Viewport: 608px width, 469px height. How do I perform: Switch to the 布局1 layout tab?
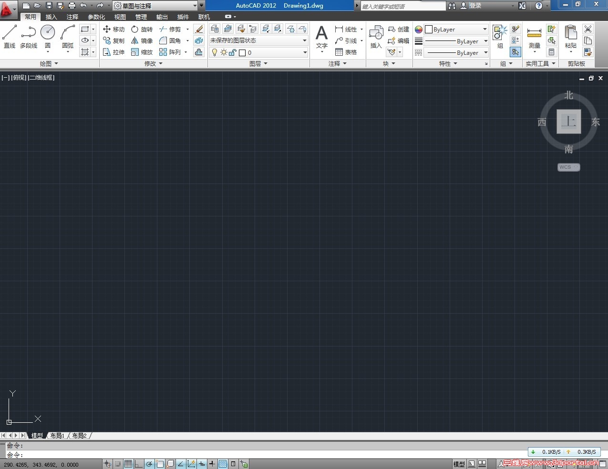tap(57, 435)
